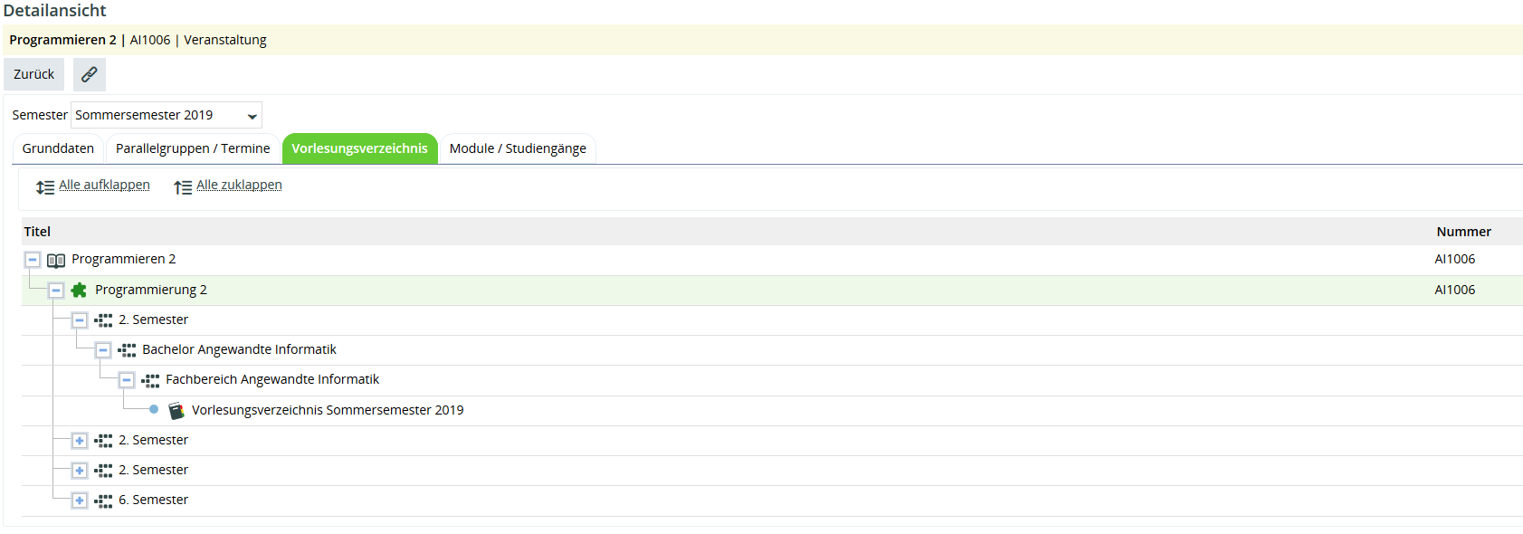Open the Parallelgruppen / Termine tab

(x=193, y=148)
